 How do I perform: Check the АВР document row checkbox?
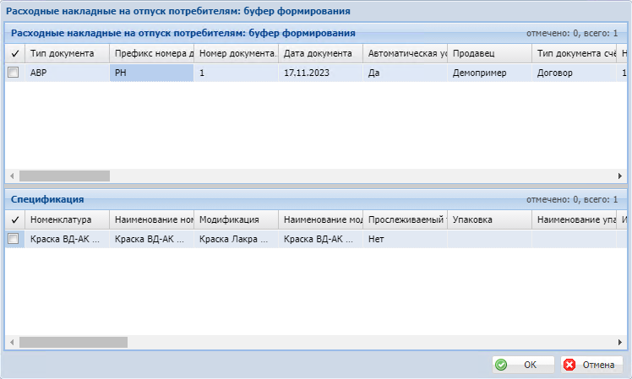point(14,73)
